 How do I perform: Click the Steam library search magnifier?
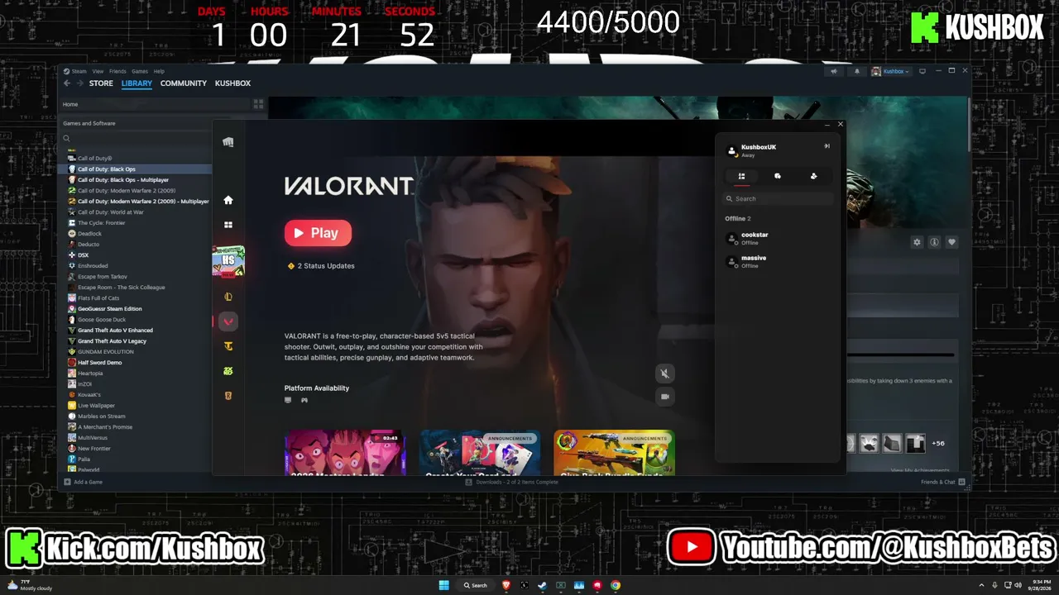67,139
